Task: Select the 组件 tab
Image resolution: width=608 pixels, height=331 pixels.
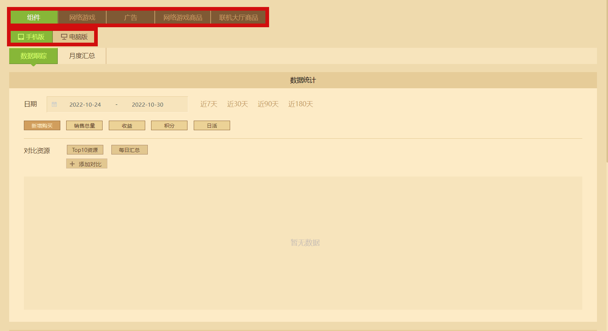Action: [34, 17]
